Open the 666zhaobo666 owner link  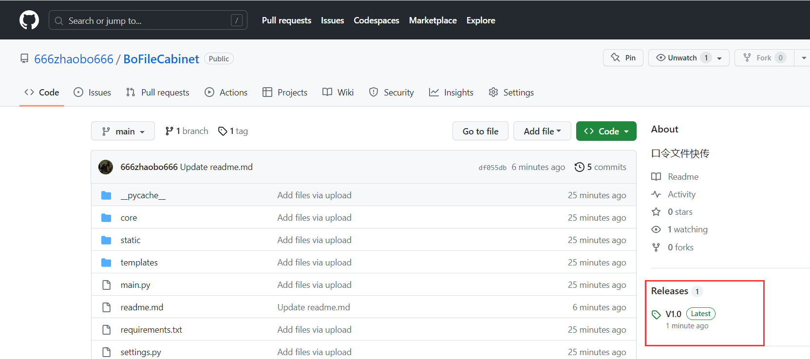74,59
